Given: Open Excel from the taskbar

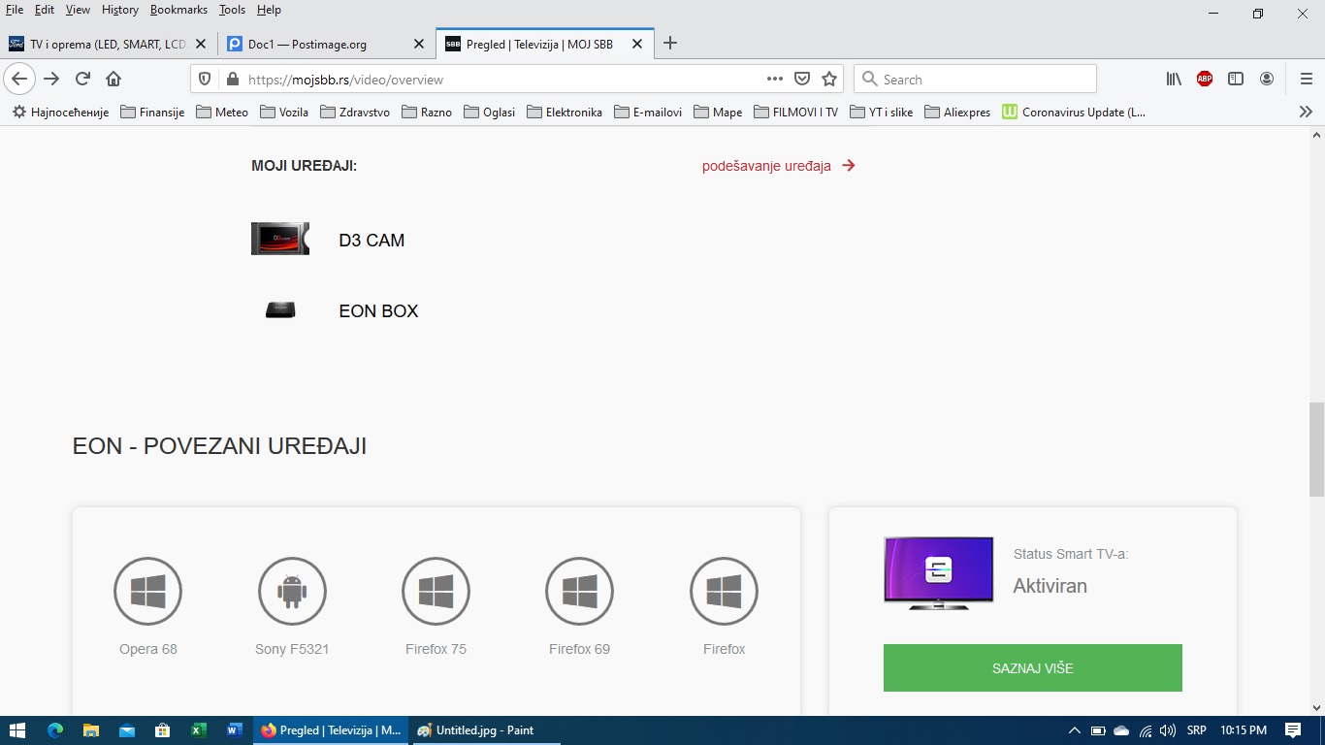Looking at the screenshot, I should click(198, 730).
